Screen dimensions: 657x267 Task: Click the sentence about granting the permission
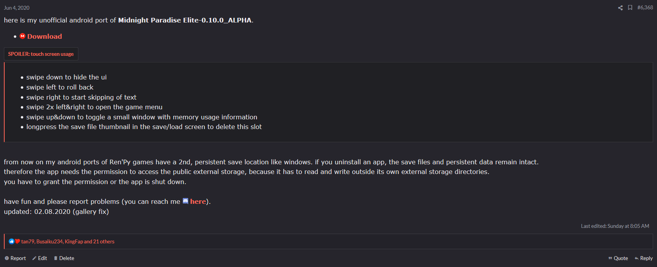pos(95,182)
